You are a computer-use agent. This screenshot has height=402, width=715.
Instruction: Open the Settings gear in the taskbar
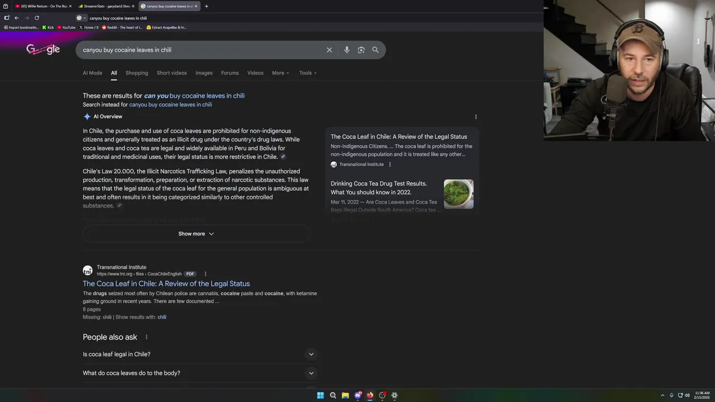(x=394, y=395)
